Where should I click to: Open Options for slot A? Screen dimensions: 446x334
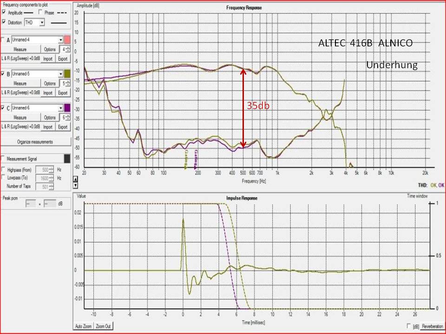point(50,50)
